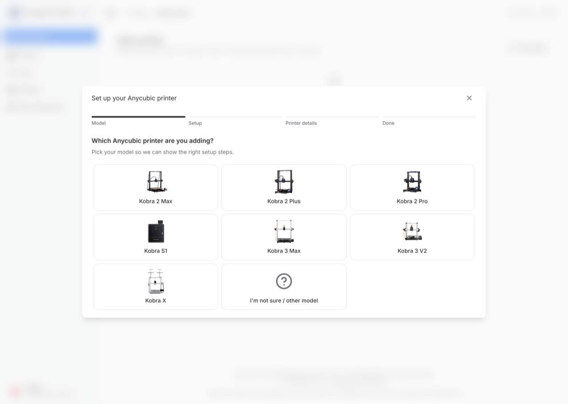Click the Setup step label
Viewport: 568px width, 404px height.
click(195, 123)
